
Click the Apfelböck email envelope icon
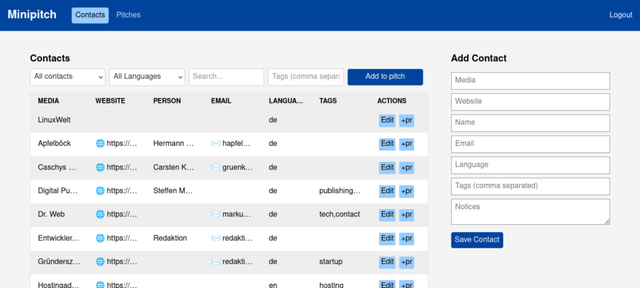point(216,144)
